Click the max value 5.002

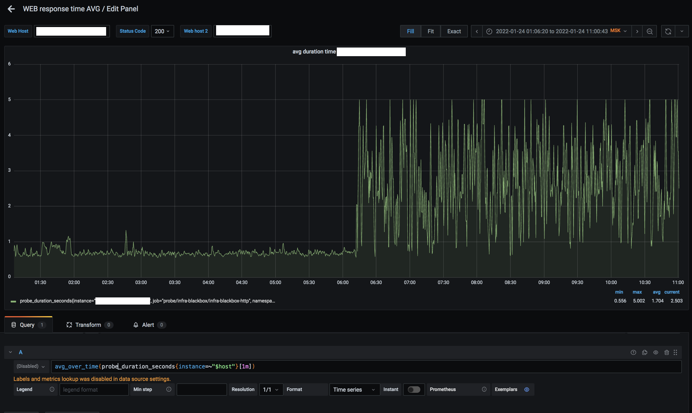tap(639, 301)
